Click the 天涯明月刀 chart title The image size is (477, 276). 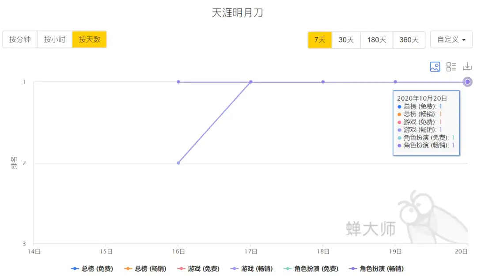(237, 13)
